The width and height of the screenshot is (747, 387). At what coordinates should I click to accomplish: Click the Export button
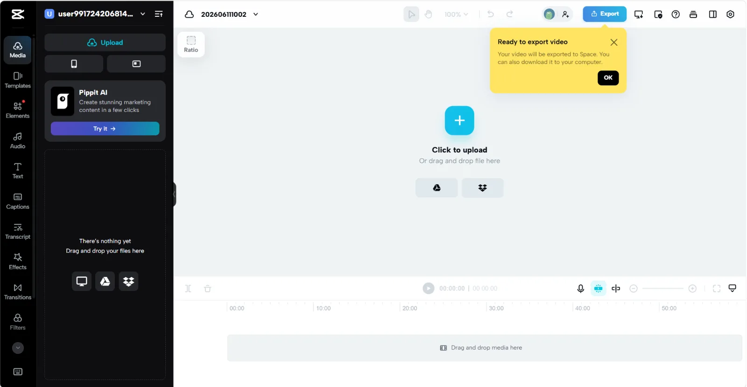pyautogui.click(x=605, y=14)
